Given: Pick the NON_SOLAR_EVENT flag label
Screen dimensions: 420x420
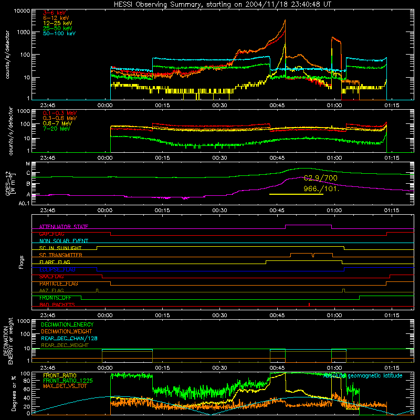Looking at the screenshot, I should coord(64,241).
